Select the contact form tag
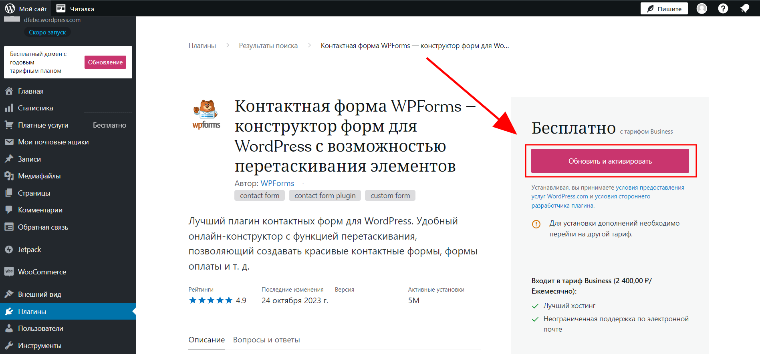 click(x=260, y=196)
